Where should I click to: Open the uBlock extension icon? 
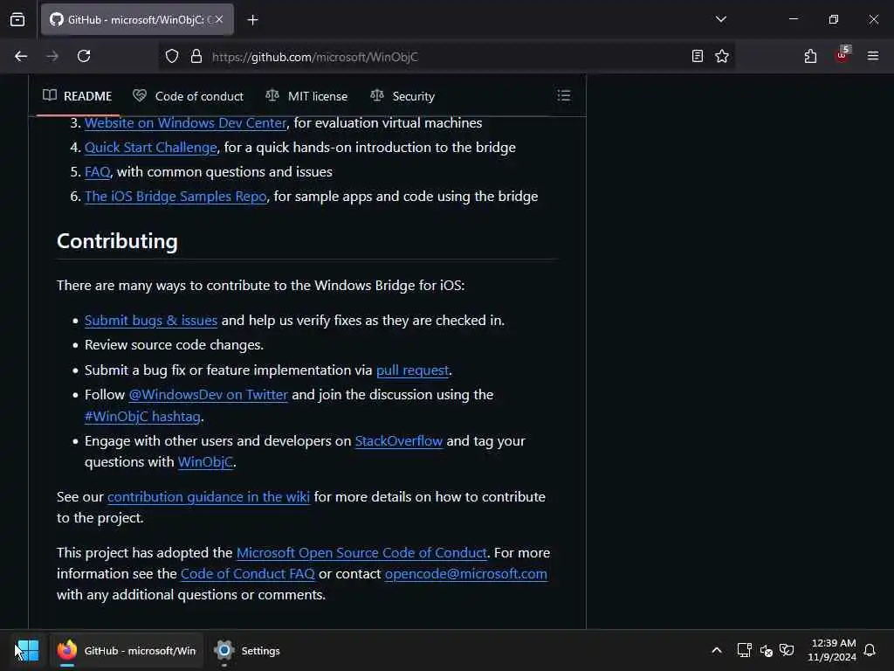click(x=842, y=55)
